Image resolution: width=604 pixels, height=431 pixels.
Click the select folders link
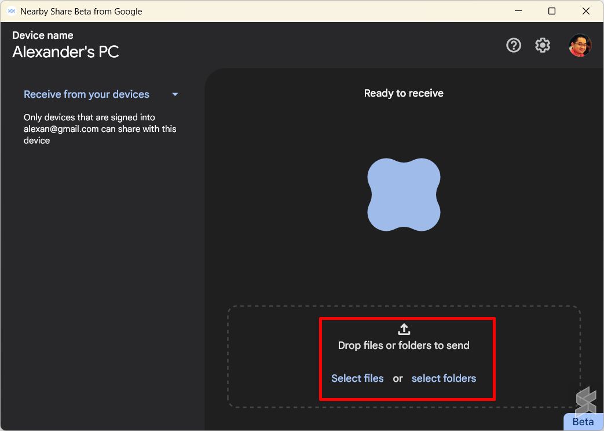(x=444, y=378)
